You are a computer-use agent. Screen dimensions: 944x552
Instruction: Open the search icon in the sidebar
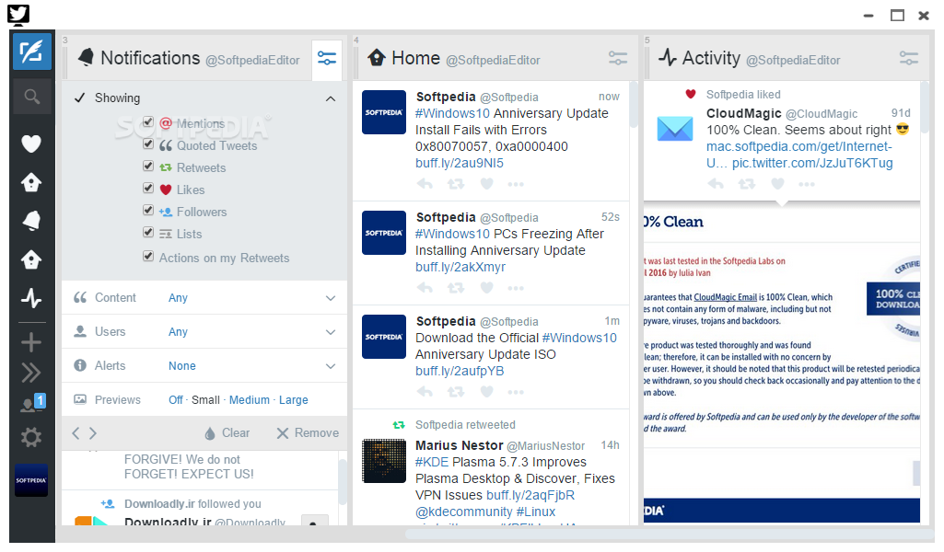32,97
